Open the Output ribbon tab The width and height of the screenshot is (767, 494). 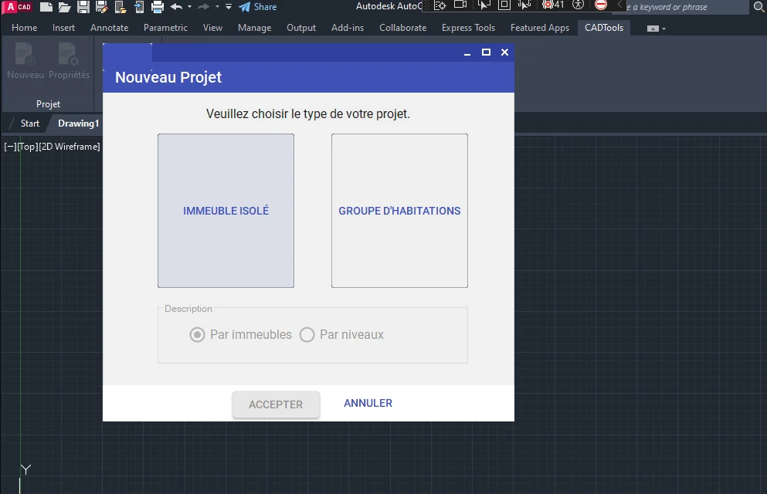(301, 28)
